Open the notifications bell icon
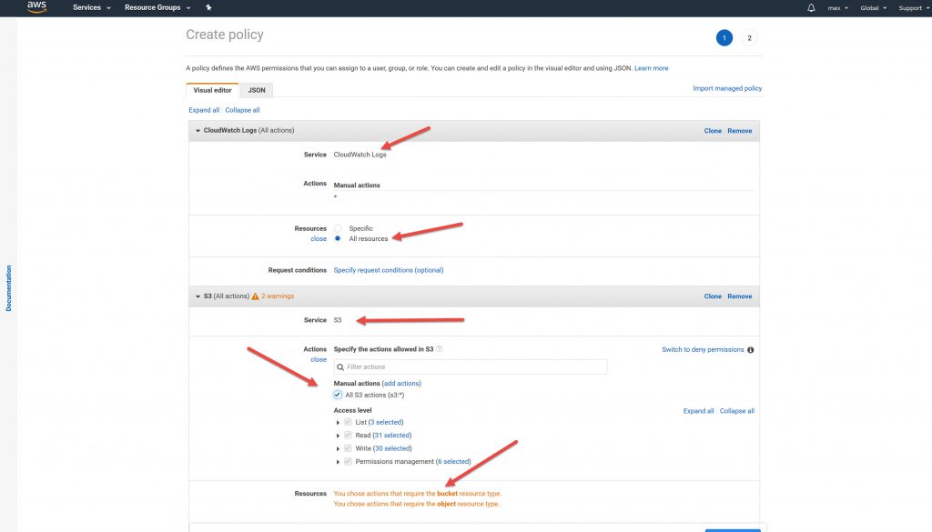Image resolution: width=932 pixels, height=532 pixels. tap(811, 8)
